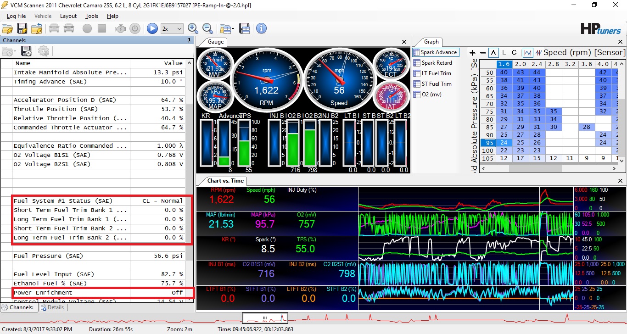
Task: Toggle the graph plot view button
Action: click(527, 53)
